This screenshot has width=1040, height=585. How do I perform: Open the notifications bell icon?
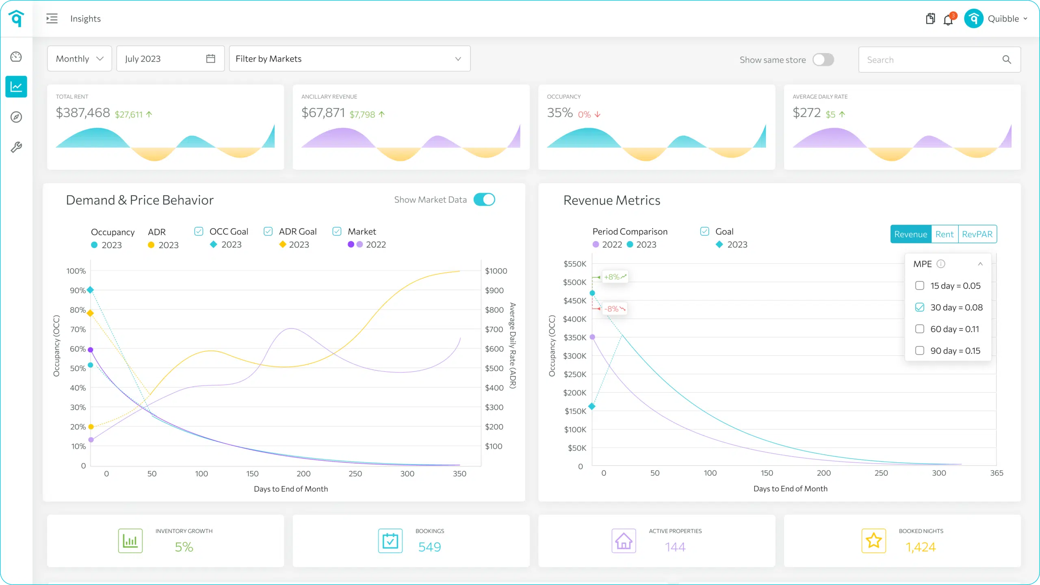tap(948, 19)
